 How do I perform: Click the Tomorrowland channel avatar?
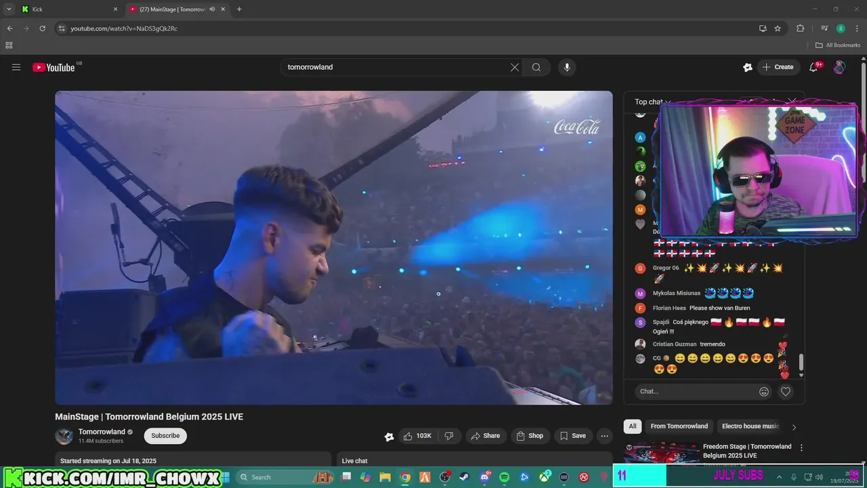click(x=64, y=436)
